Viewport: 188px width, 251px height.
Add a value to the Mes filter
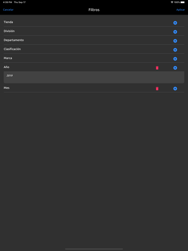coord(175,88)
